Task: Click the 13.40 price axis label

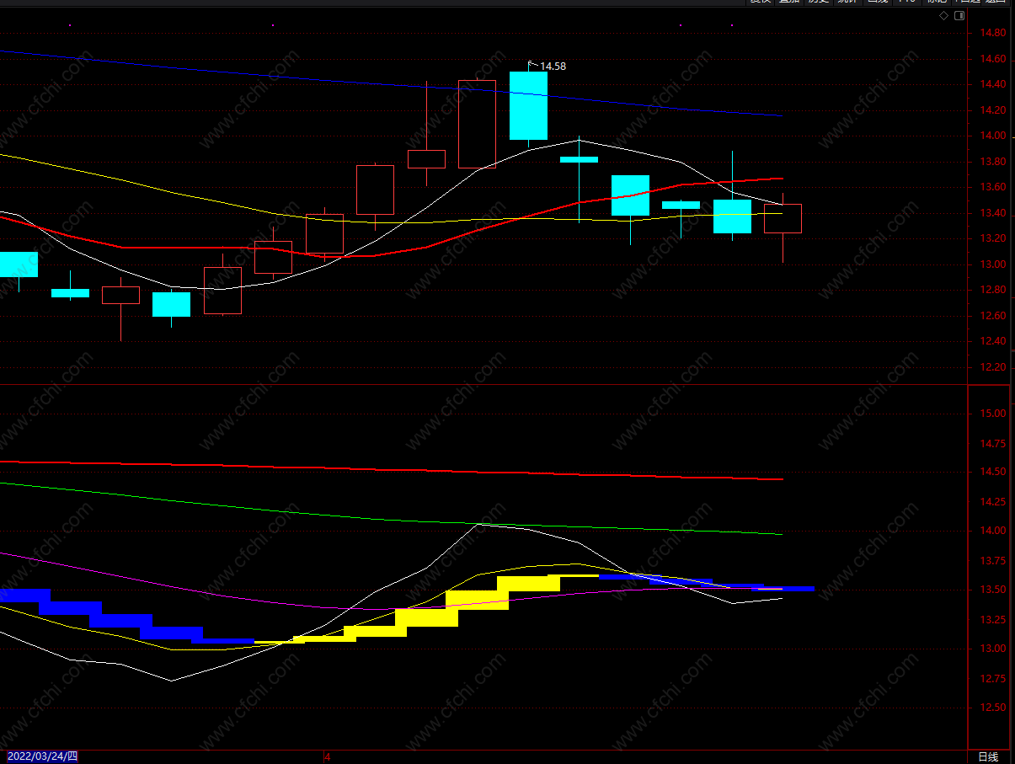Action: [992, 213]
